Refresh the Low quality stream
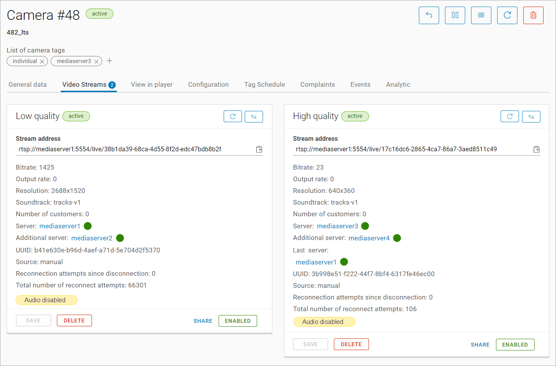Viewport: 556px width, 366px height. click(x=233, y=116)
